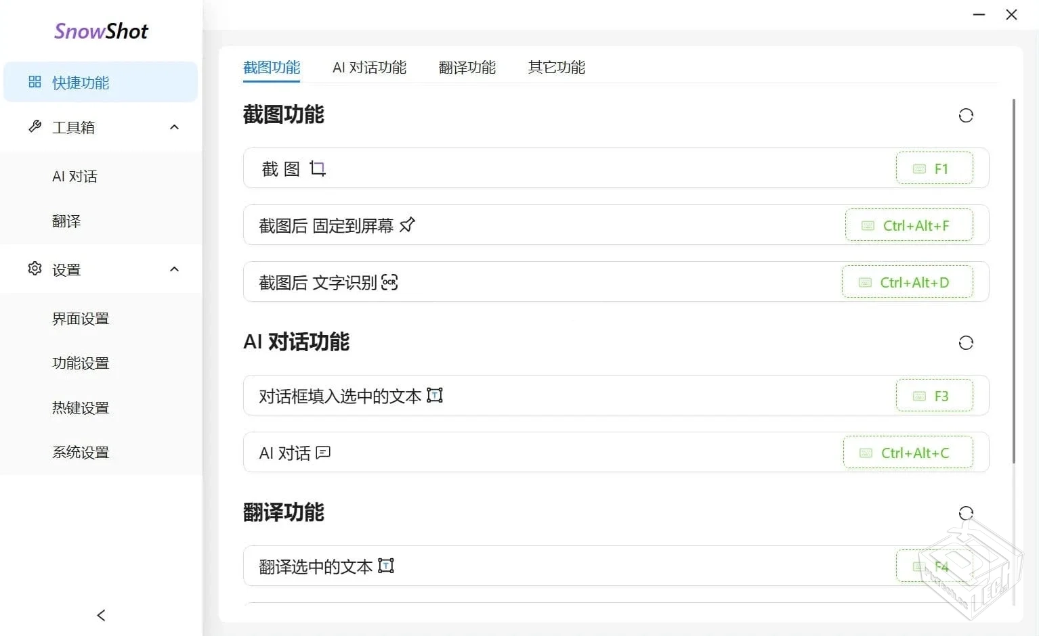Click the chat bubble icon beside AI 对话

[323, 453]
